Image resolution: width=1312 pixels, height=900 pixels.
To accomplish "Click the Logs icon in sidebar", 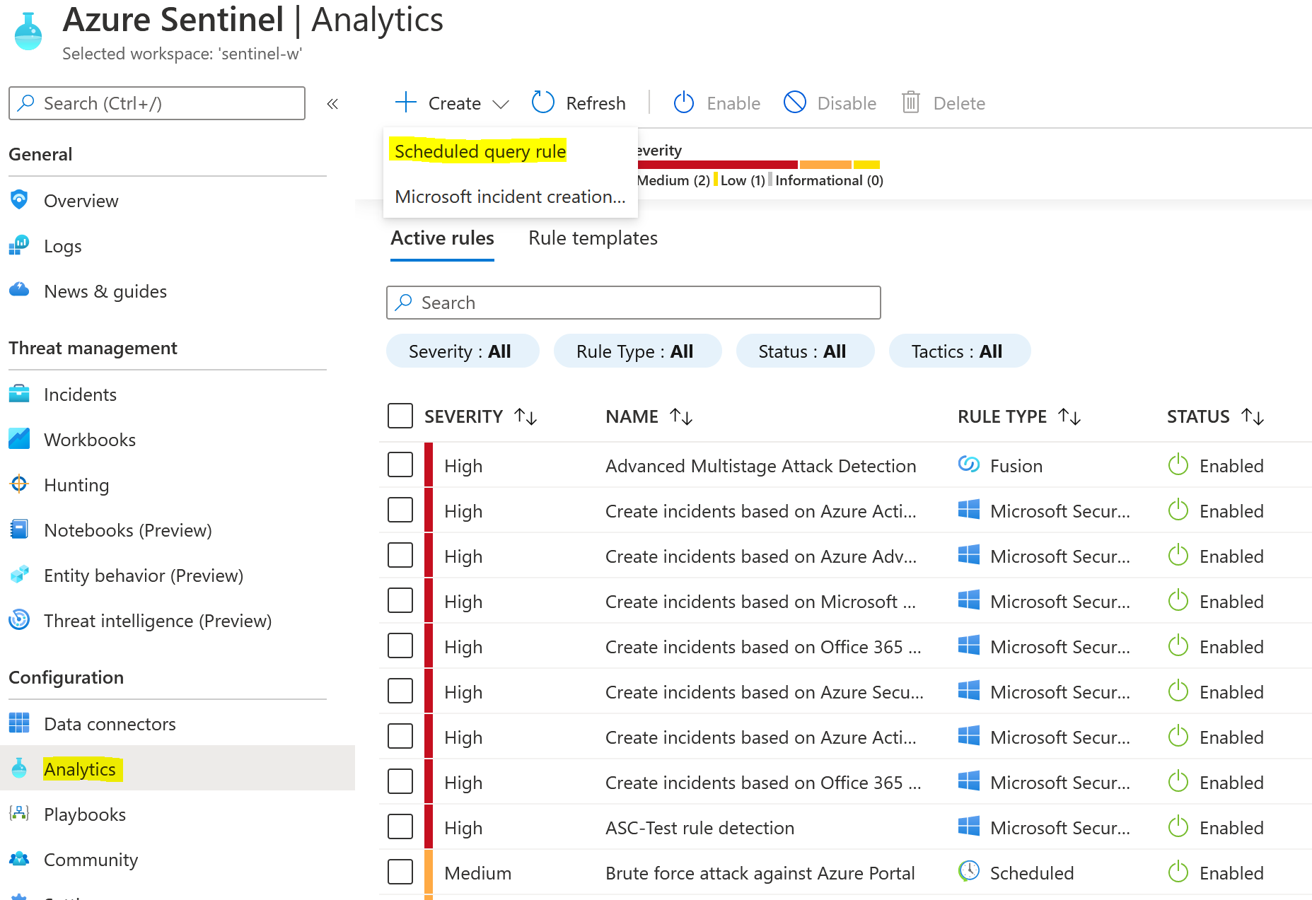I will [x=19, y=245].
